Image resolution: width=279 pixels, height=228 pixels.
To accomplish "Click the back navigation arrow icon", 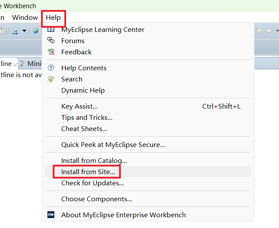I will pos(269,31).
